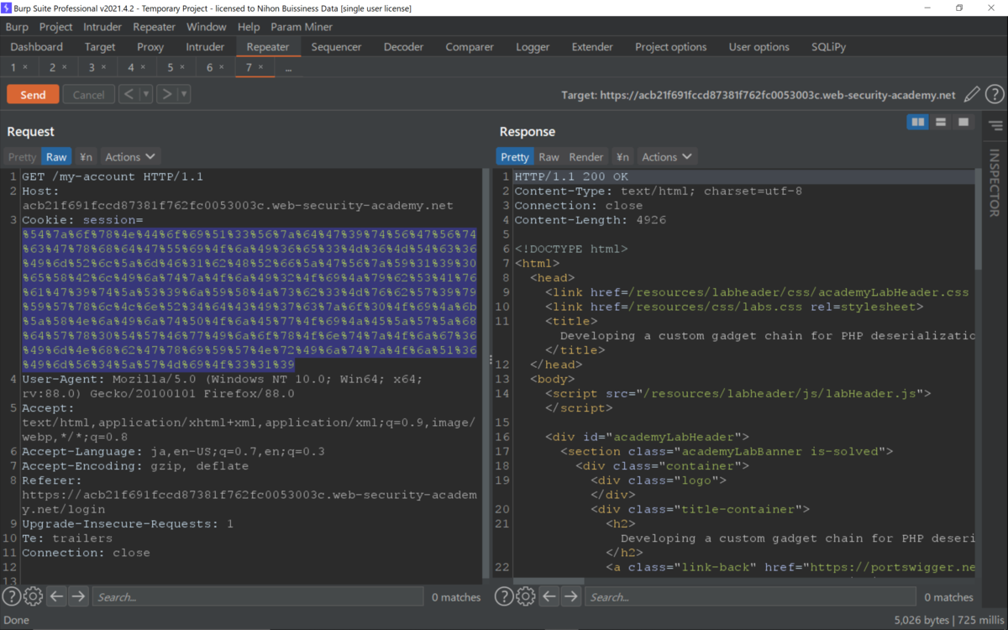Screen dimensions: 1008x630
Task: Click the response search input field
Action: (x=749, y=596)
